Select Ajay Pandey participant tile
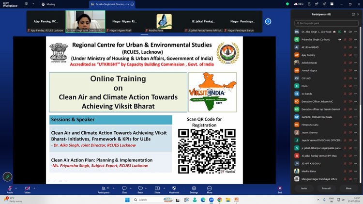 (46, 21)
